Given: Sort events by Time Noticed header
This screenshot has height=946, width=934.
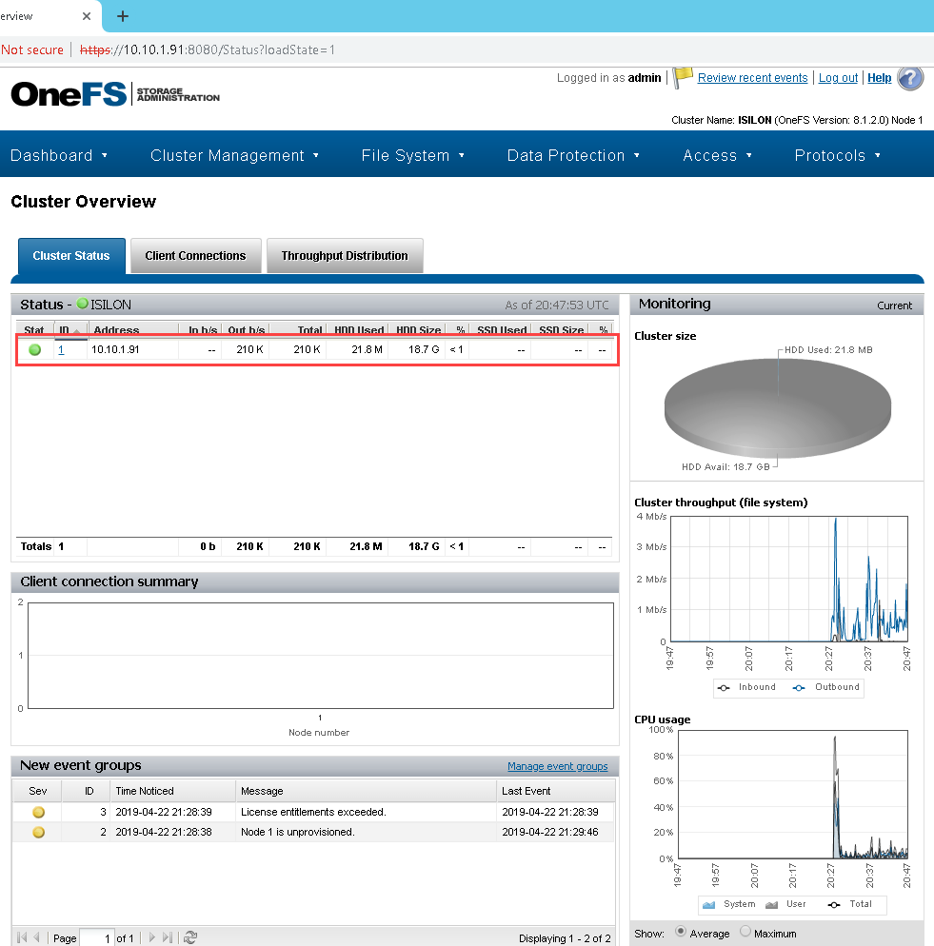Looking at the screenshot, I should click(172, 791).
